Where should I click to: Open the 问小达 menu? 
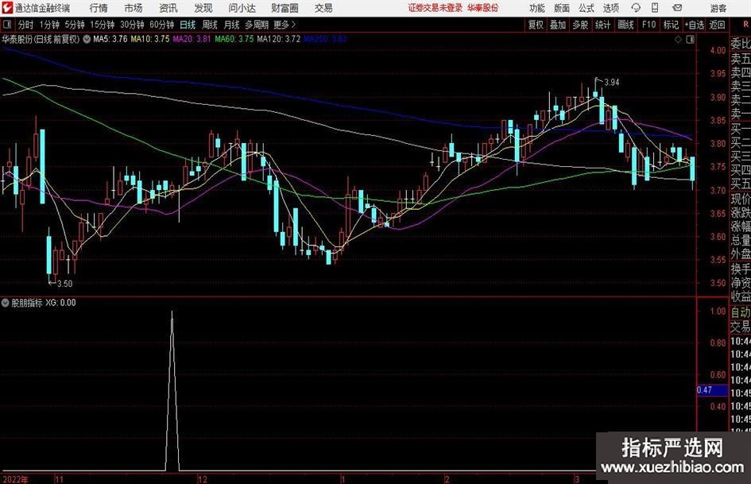click(242, 8)
